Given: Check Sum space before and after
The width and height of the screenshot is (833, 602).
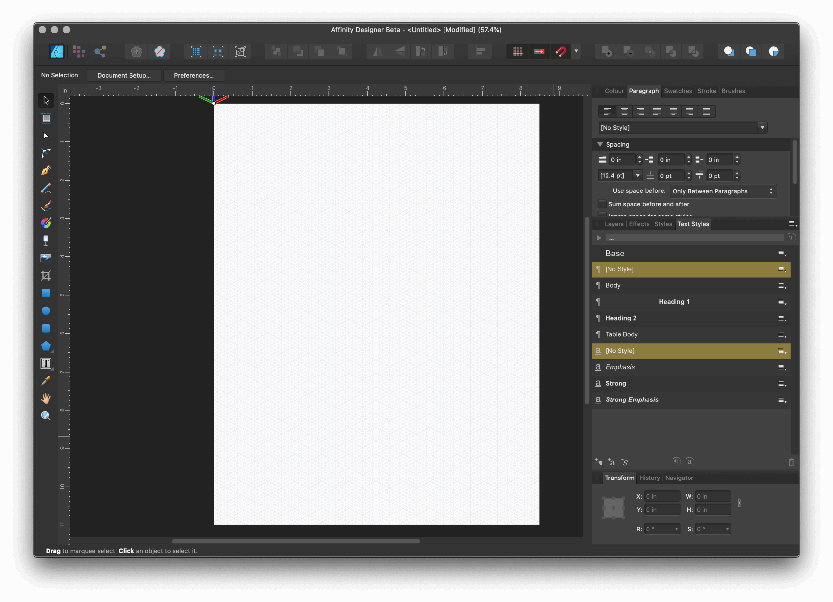Looking at the screenshot, I should 602,204.
